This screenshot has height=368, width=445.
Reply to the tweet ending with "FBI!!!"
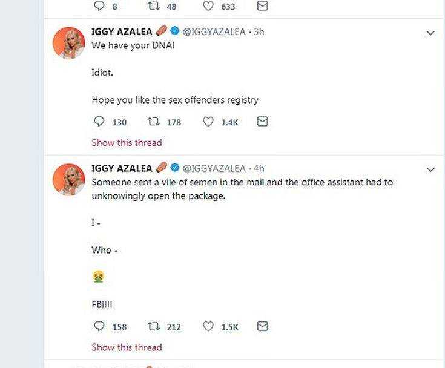[100, 326]
